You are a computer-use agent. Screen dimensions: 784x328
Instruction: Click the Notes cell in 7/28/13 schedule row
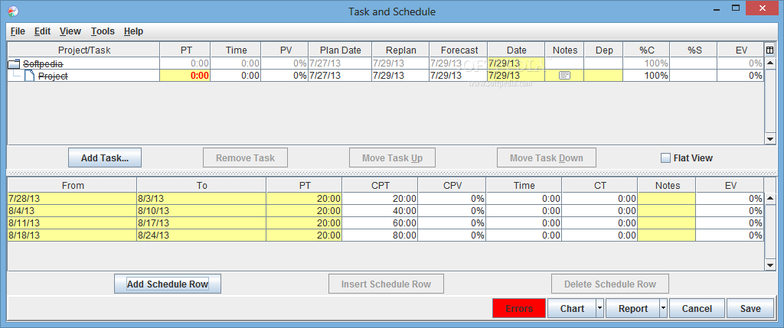[x=667, y=199]
